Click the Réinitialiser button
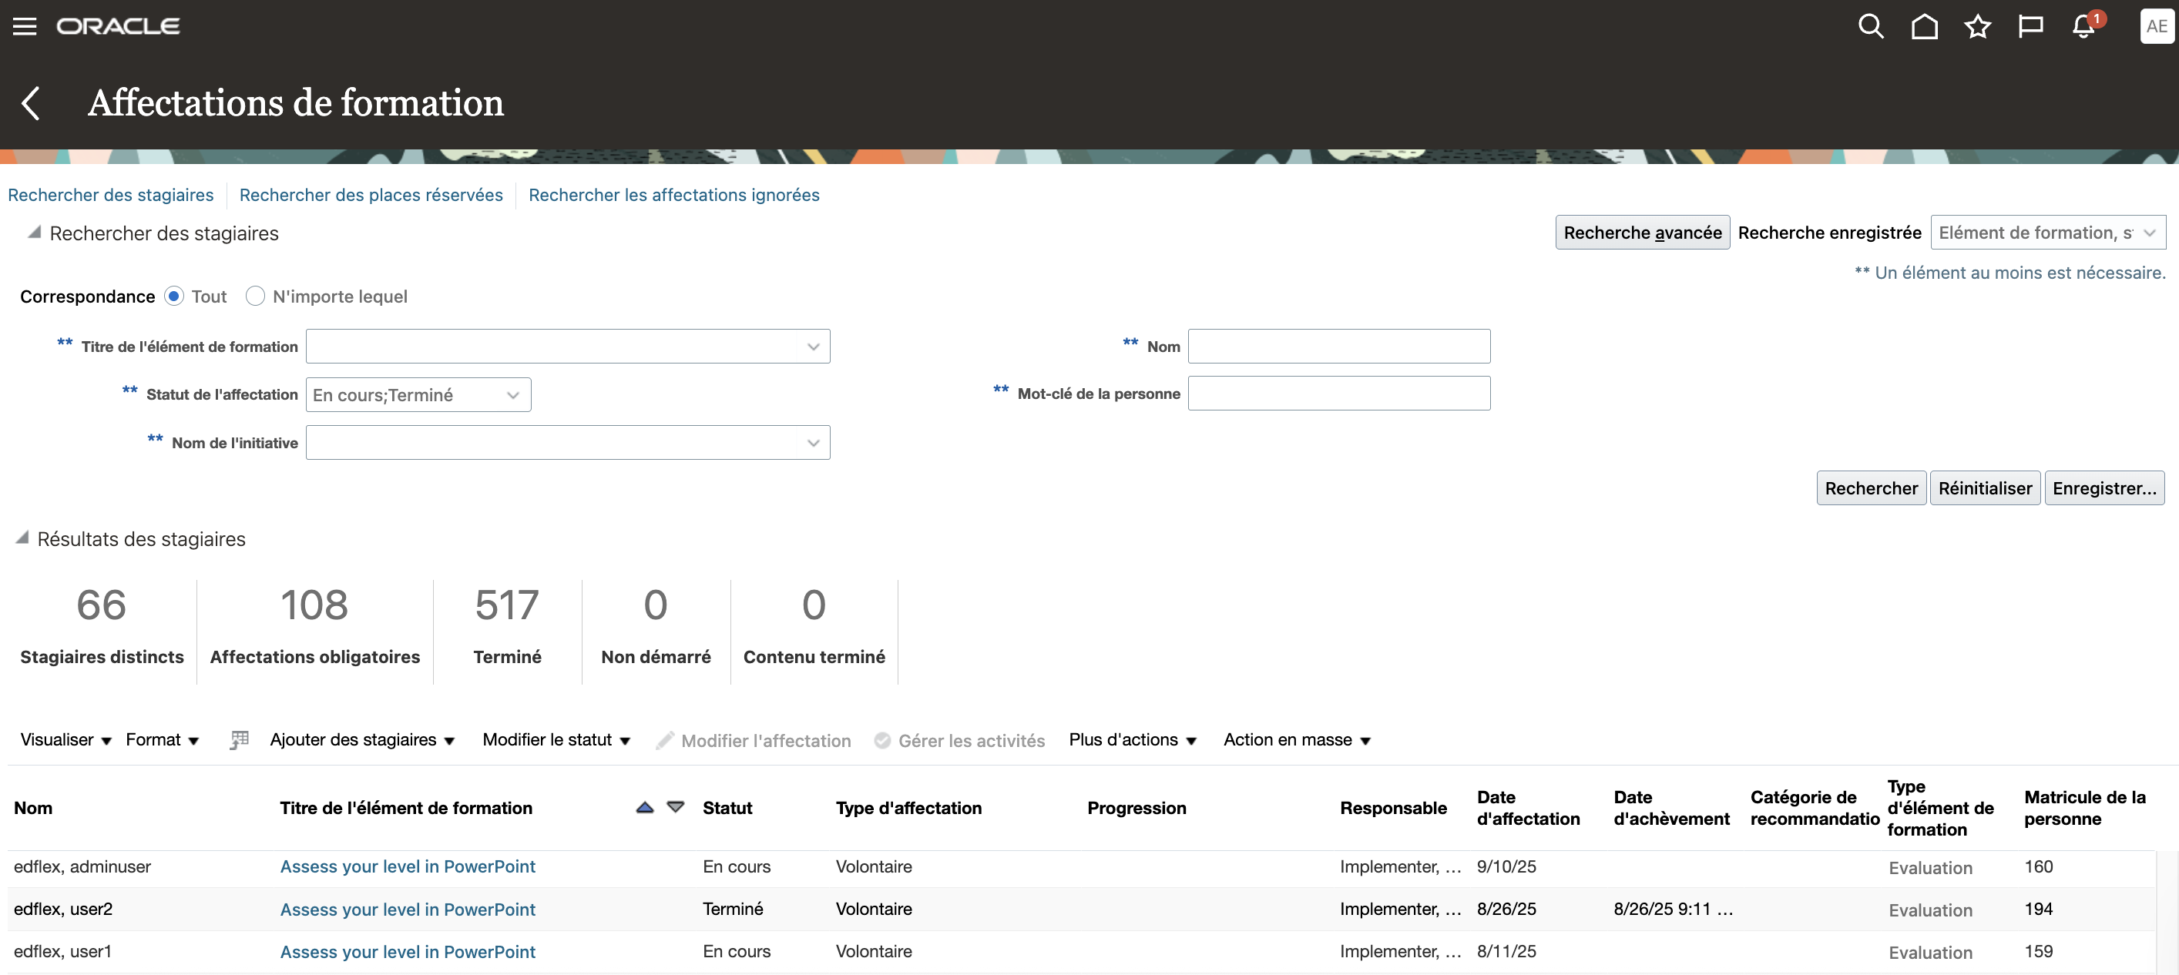Viewport: 2179px width, 975px height. pos(1985,488)
